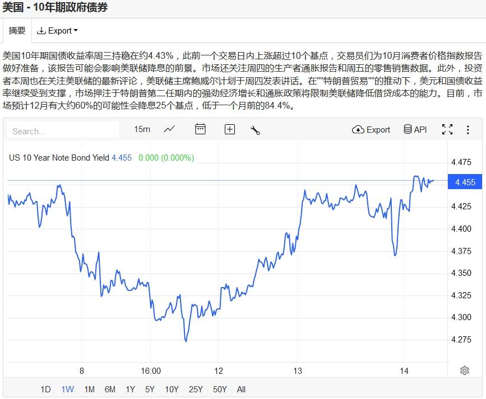Click the 4.455 current price label

[465, 182]
